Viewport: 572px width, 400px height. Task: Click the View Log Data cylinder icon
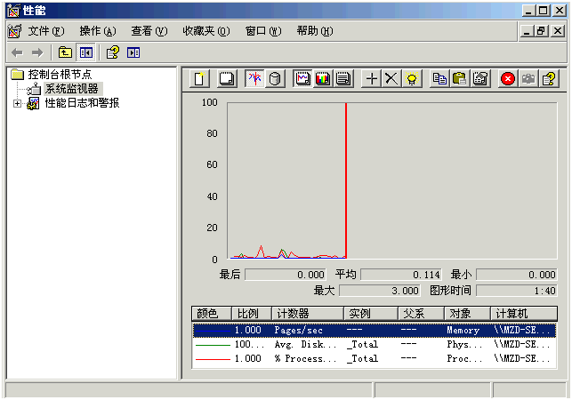[275, 78]
